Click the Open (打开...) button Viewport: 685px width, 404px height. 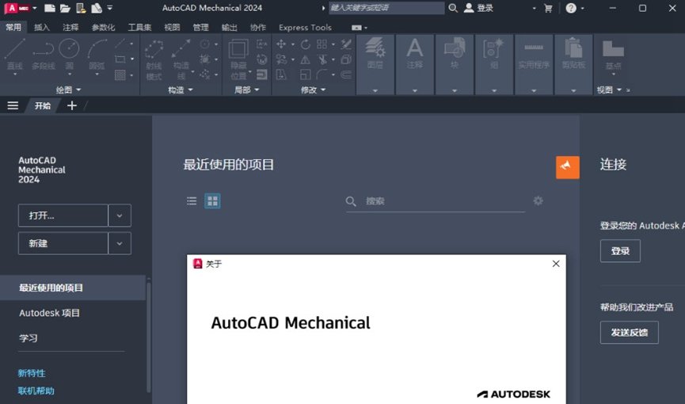(x=63, y=215)
